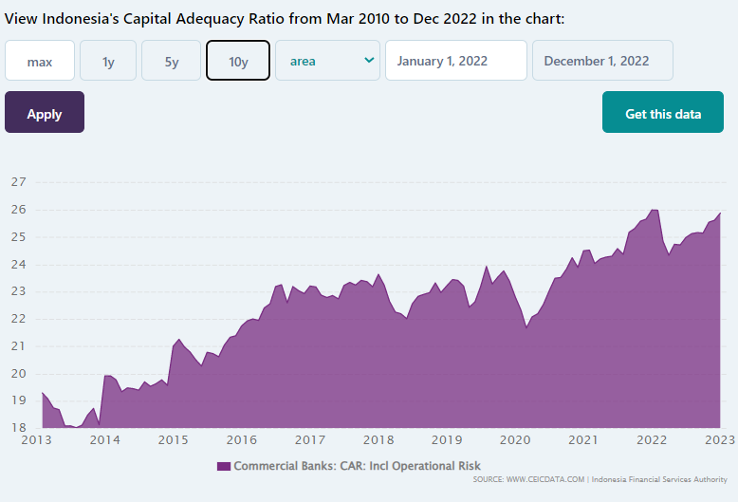Click the 18 y-axis value label
738x502 pixels.
(x=19, y=428)
